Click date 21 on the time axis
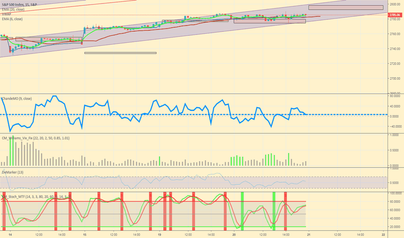This screenshot has width=404, height=238. click(x=309, y=235)
